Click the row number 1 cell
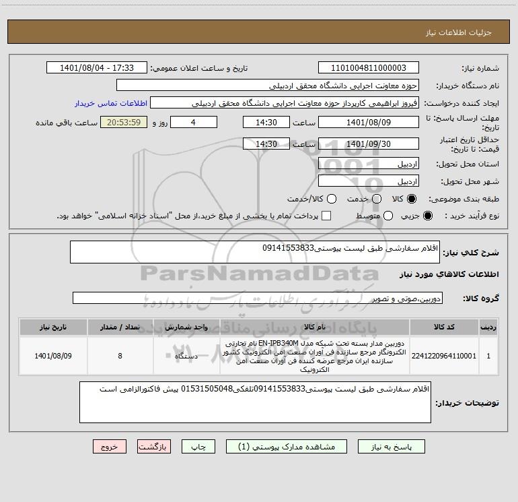 pyautogui.click(x=488, y=356)
